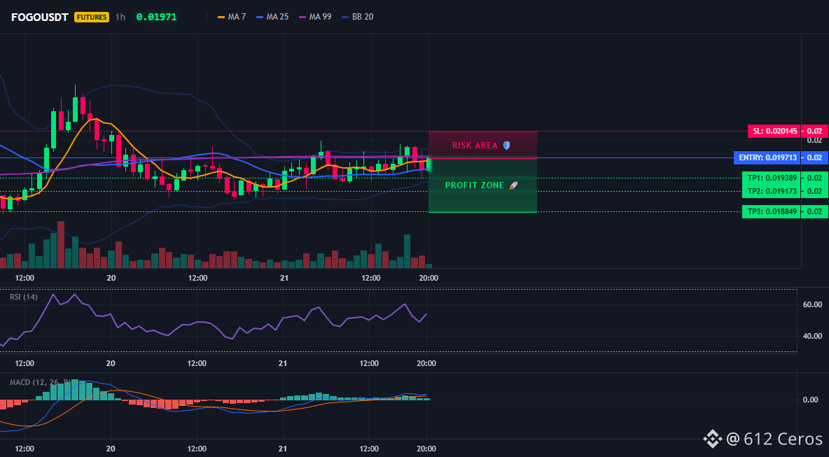The width and height of the screenshot is (829, 457).
Task: Click the rocket icon in PROFIT ZONE
Action: pyautogui.click(x=513, y=185)
